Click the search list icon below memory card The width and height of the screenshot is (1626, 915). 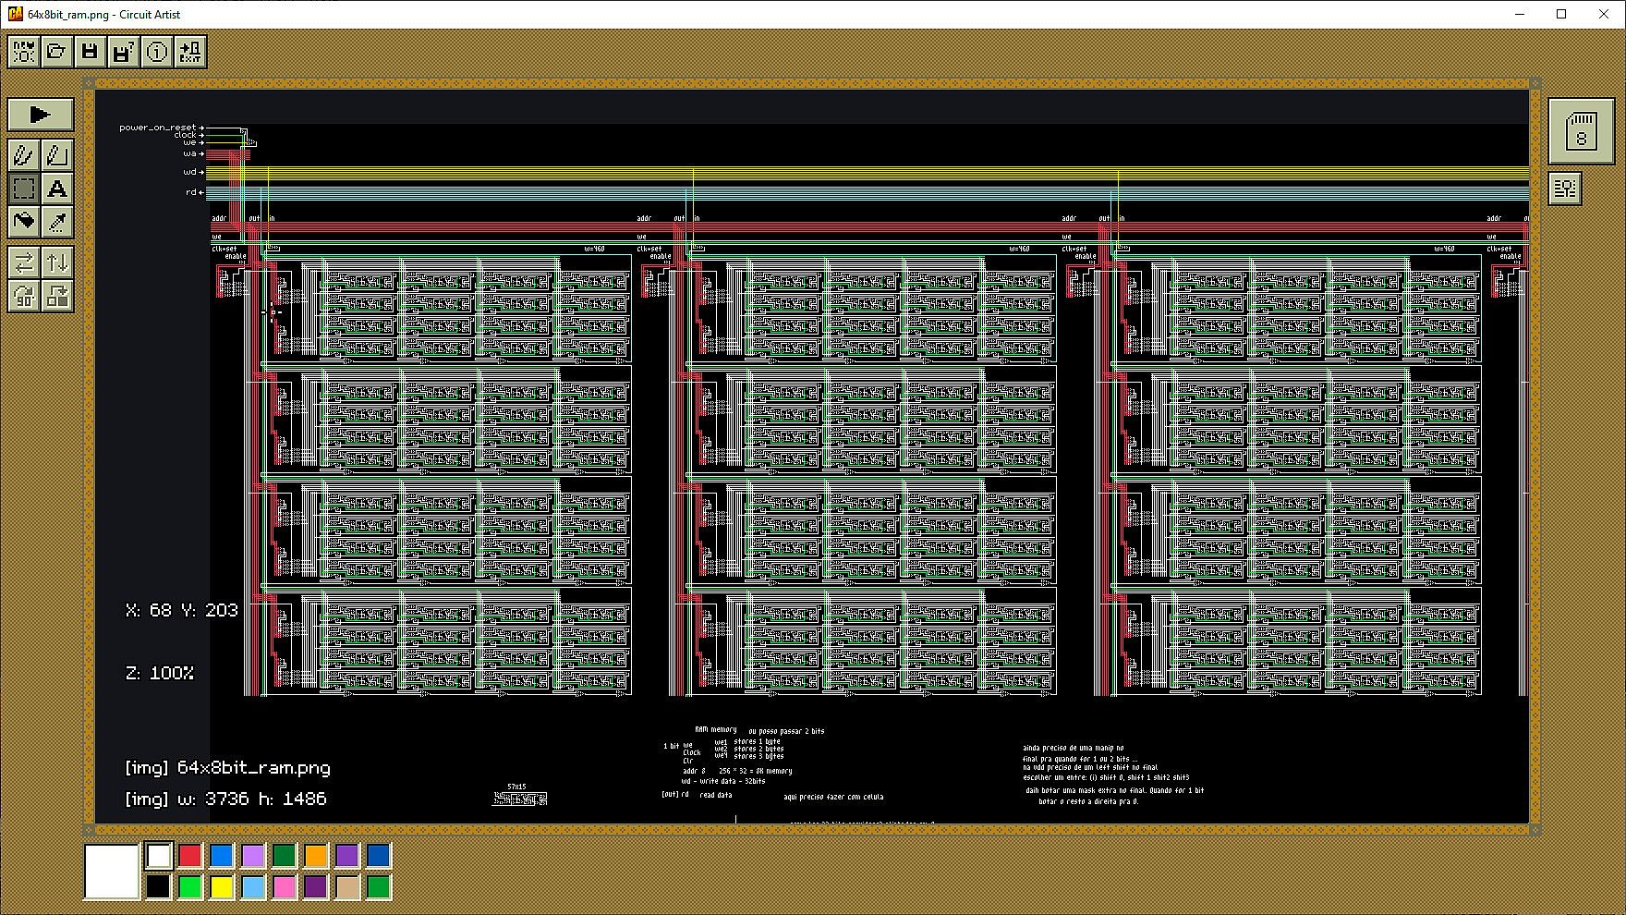click(1565, 189)
